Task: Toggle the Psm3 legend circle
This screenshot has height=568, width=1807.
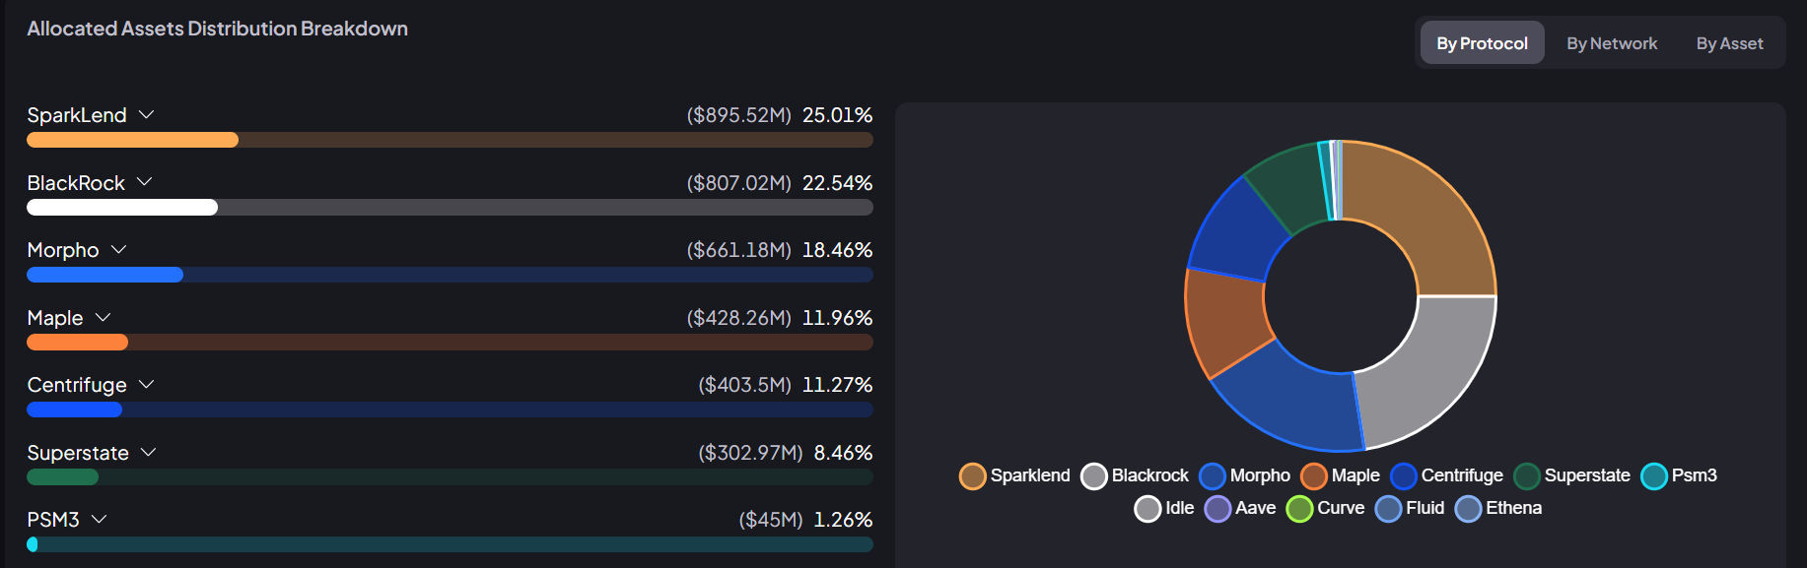Action: click(x=1654, y=476)
